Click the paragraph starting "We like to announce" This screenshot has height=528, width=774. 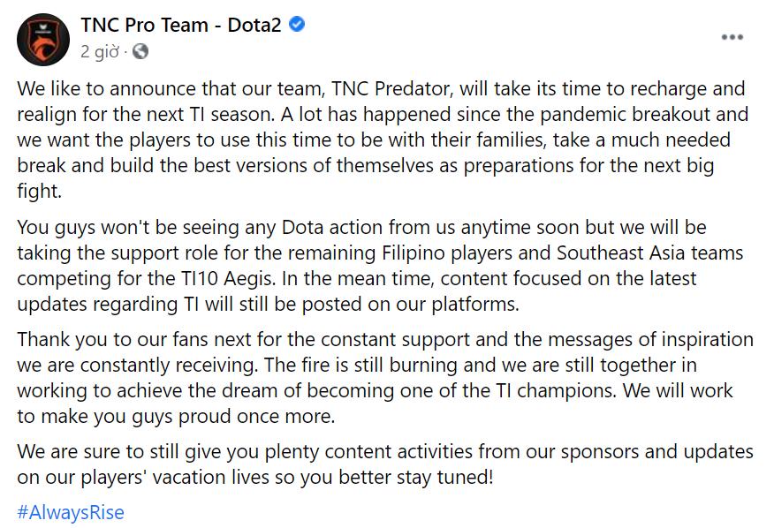pos(382,140)
